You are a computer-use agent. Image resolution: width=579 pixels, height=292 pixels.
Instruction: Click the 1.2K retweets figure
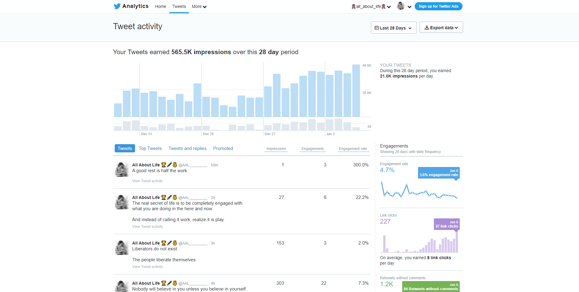click(387, 284)
